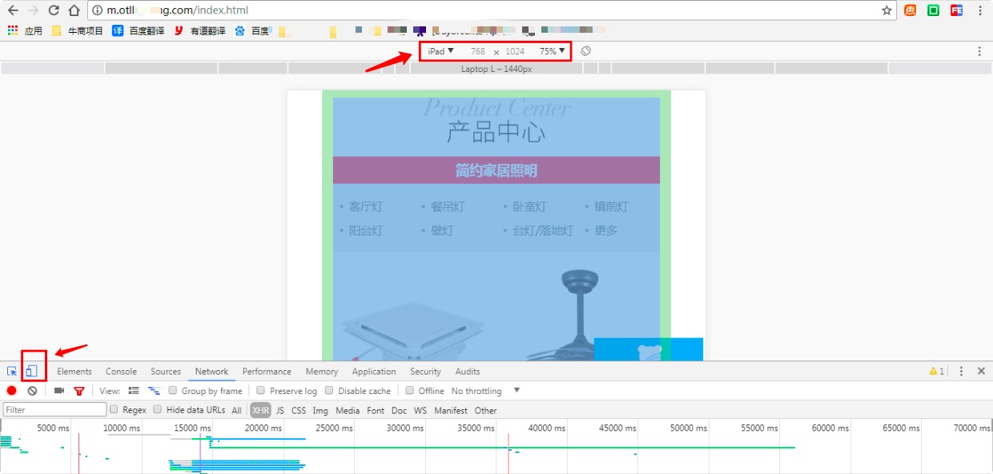This screenshot has height=474, width=993.
Task: Click the orange extension icon in toolbar
Action: [911, 10]
